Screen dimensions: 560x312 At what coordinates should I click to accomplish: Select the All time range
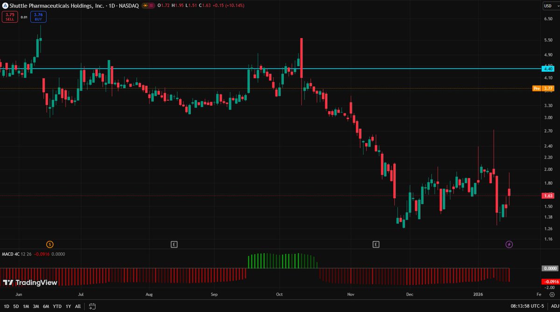(x=78, y=306)
